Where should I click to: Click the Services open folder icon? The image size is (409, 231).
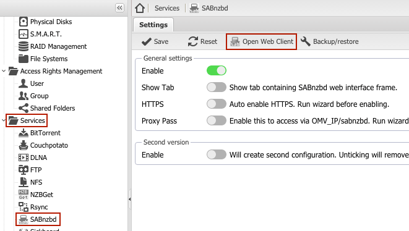click(x=13, y=120)
